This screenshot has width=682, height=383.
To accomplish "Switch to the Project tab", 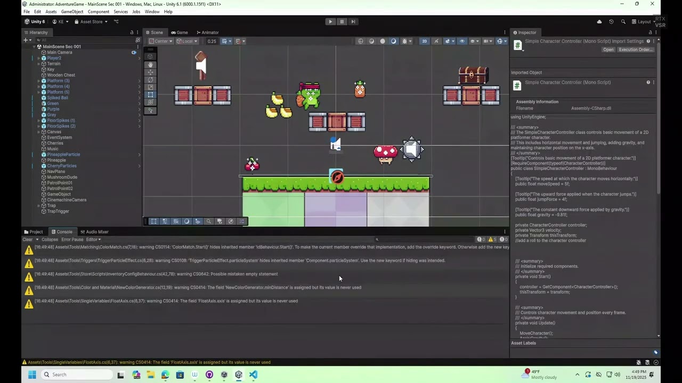I will pos(33,232).
